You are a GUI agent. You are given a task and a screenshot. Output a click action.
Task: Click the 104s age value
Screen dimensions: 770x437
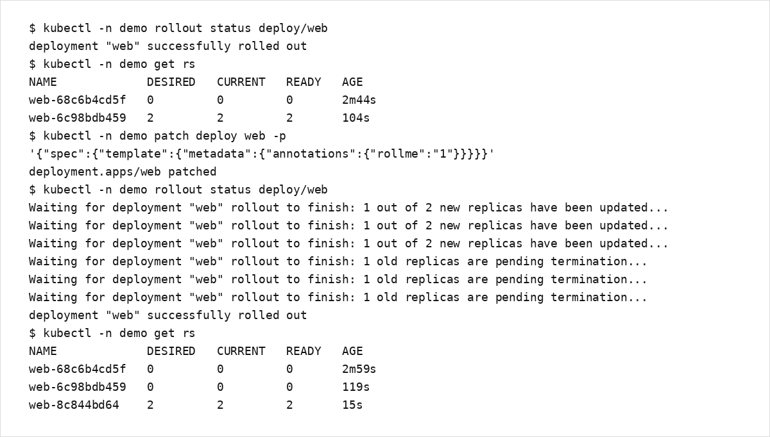355,118
